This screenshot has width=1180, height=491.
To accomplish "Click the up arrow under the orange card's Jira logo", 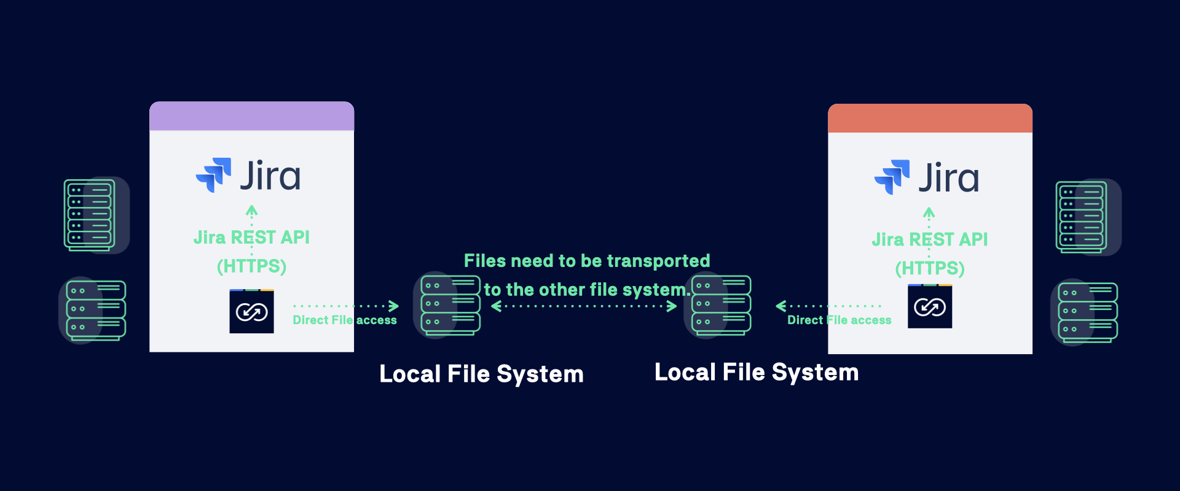I will 929,214.
